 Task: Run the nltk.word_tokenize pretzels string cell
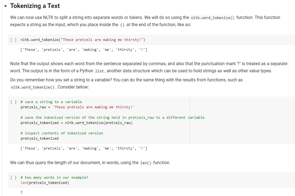(x=13, y=40)
